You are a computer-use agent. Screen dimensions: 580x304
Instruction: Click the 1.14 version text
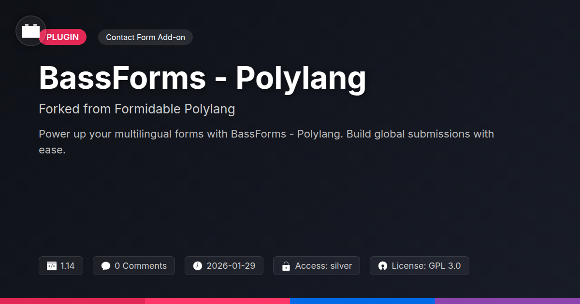68,266
